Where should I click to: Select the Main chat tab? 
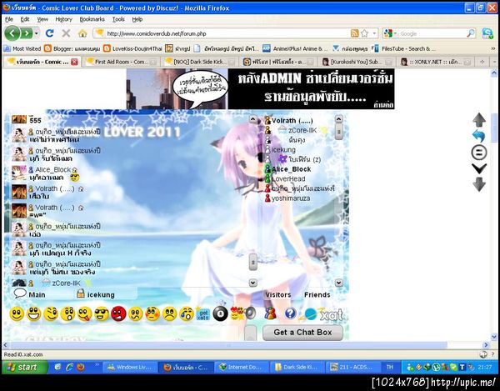(x=30, y=294)
